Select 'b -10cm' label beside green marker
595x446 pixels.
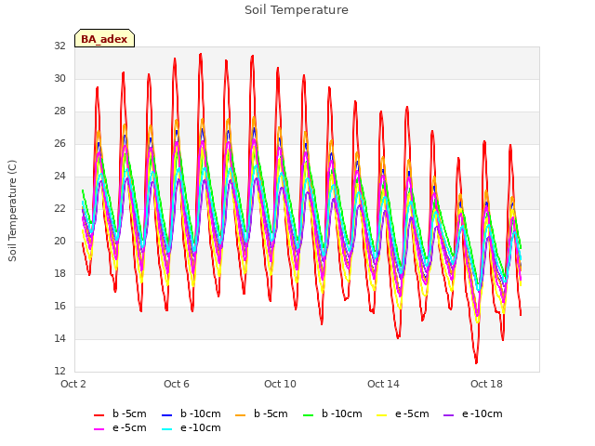pos(342,413)
